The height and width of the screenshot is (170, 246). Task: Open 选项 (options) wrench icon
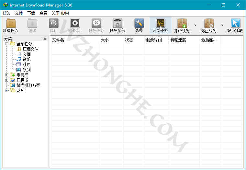point(139,23)
